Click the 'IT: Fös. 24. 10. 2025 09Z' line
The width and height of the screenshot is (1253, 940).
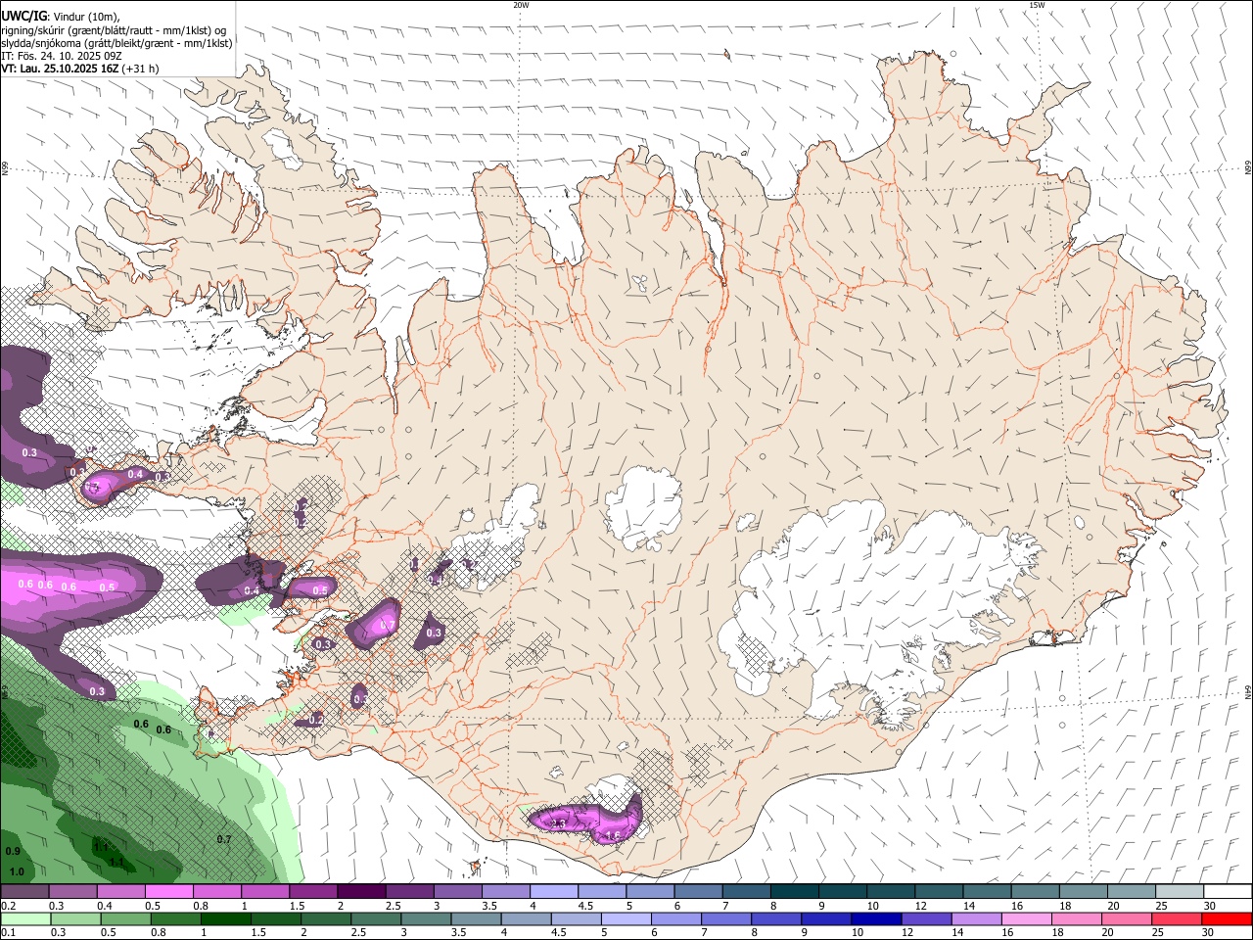(x=62, y=56)
